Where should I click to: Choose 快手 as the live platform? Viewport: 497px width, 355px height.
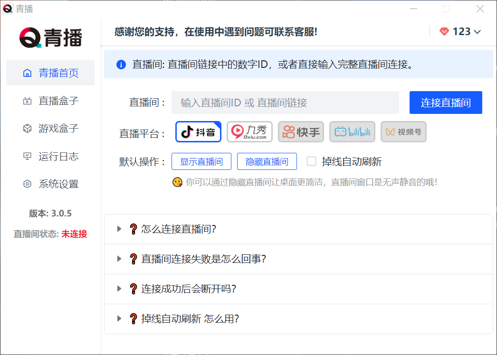click(301, 132)
